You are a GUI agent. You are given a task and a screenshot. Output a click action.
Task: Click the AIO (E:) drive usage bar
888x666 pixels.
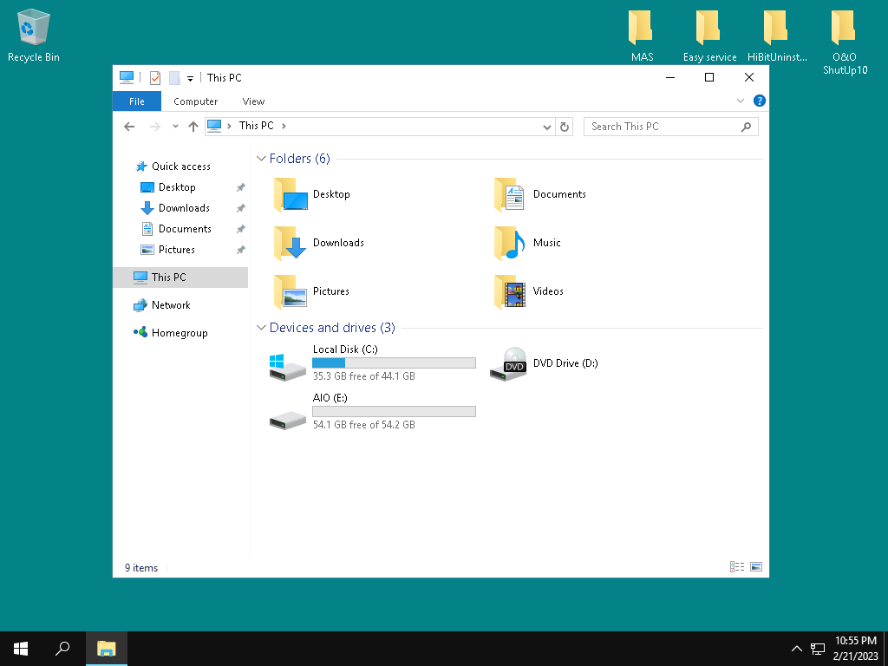394,411
